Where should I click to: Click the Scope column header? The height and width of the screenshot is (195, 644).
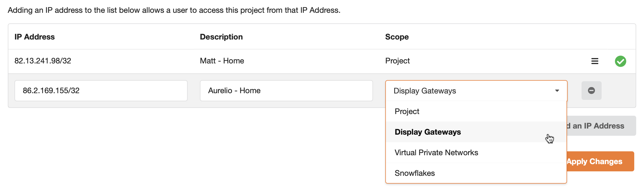click(x=397, y=37)
